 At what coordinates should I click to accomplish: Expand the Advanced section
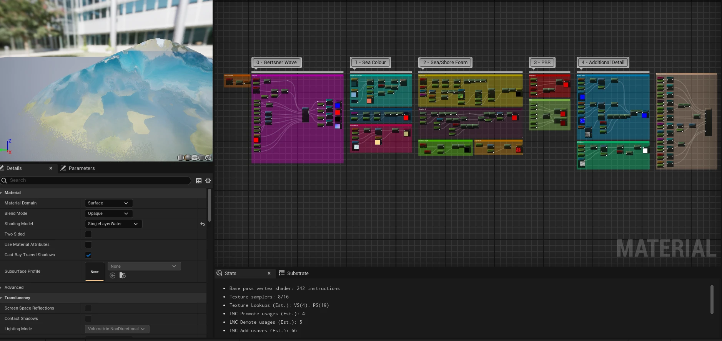[x=2, y=288]
